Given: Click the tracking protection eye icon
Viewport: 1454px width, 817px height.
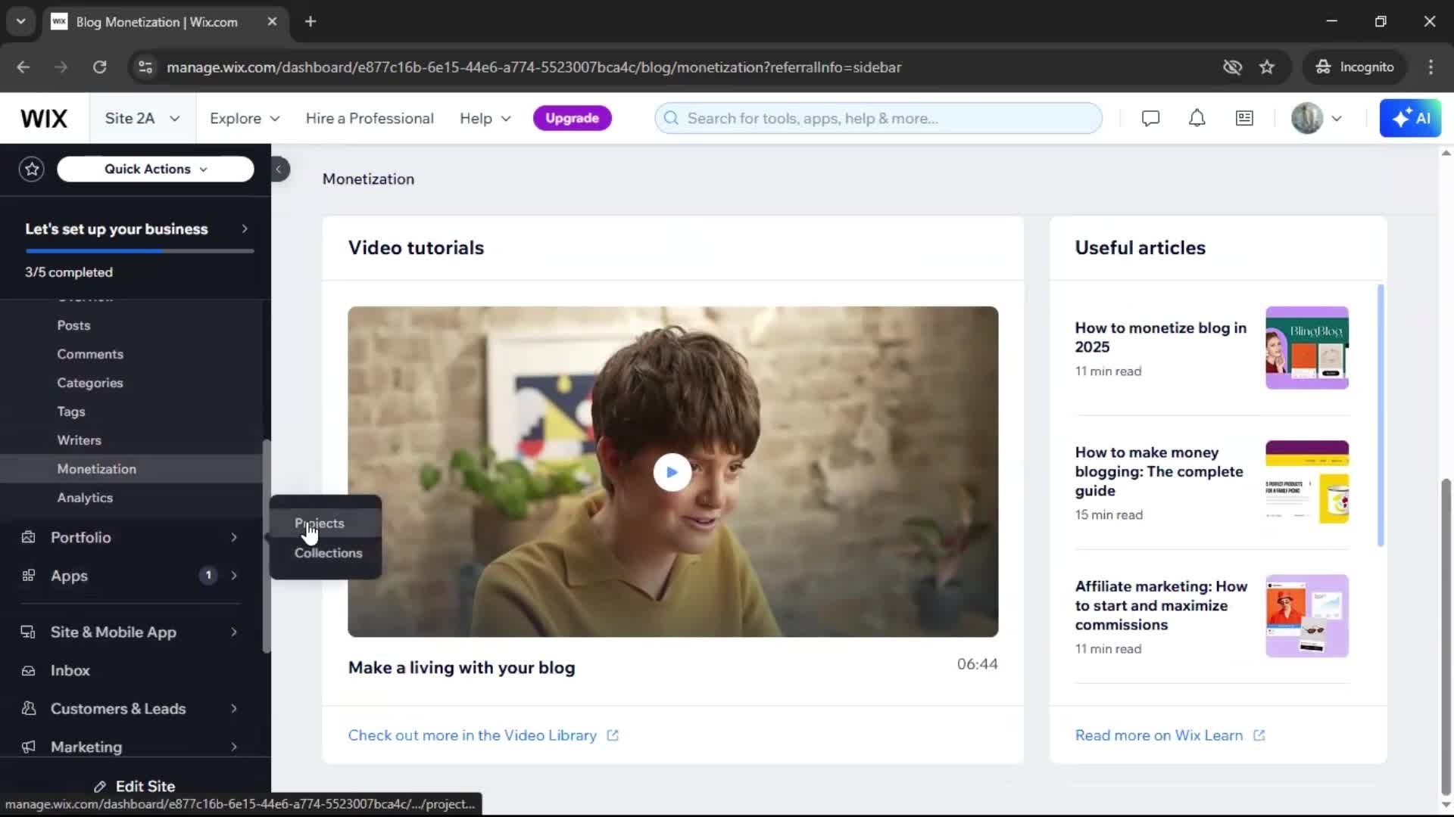Looking at the screenshot, I should pos(1232,67).
